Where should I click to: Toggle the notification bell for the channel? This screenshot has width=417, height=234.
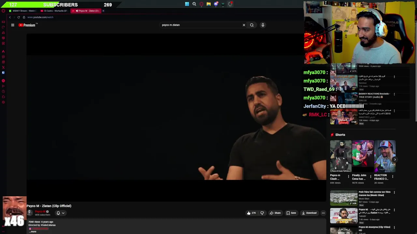tap(58, 213)
